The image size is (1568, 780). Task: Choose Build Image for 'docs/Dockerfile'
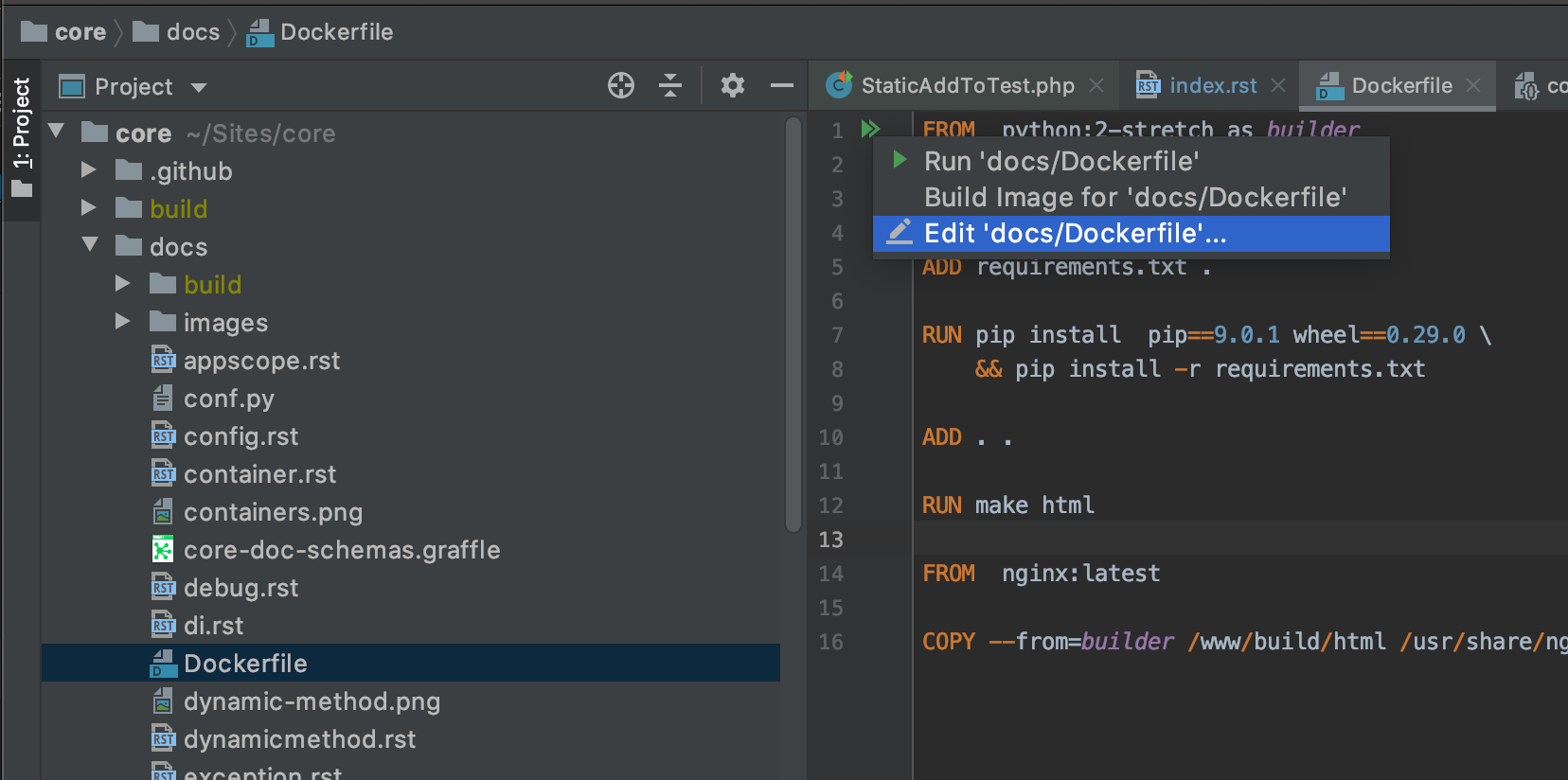point(1131,197)
